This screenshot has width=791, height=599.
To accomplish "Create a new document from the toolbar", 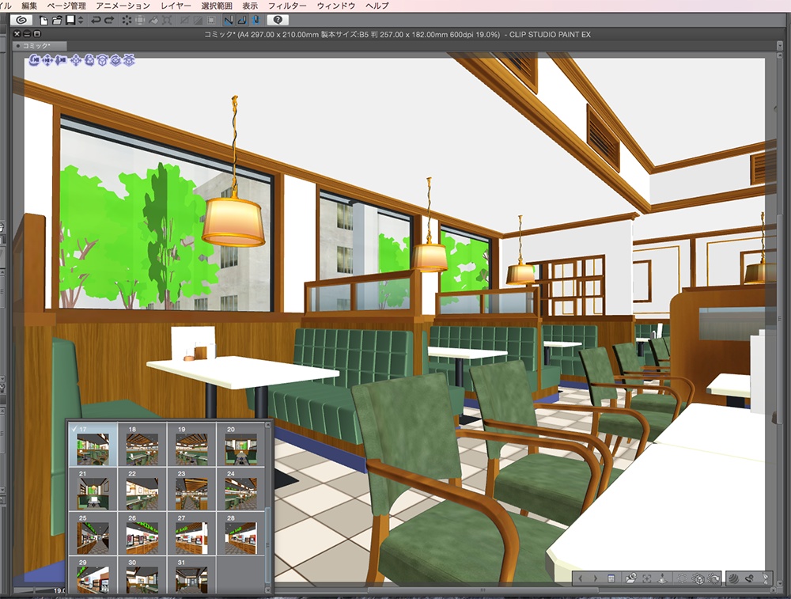I will coord(44,21).
